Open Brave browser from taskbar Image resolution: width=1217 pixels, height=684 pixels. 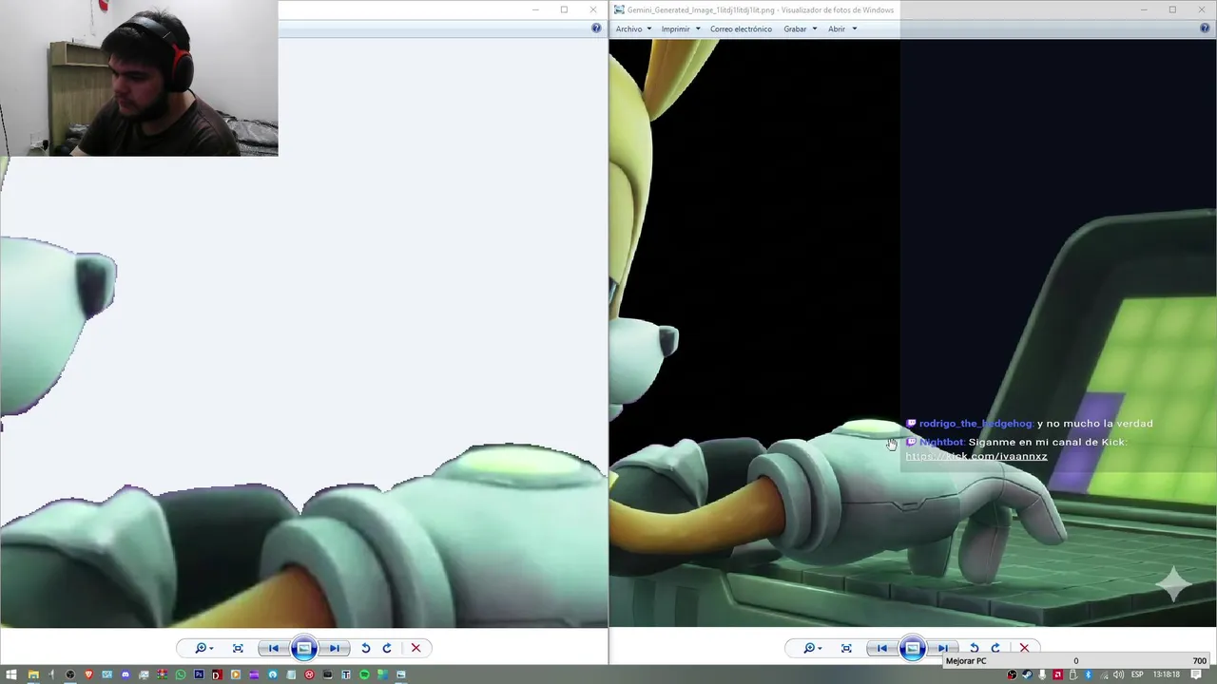(88, 674)
